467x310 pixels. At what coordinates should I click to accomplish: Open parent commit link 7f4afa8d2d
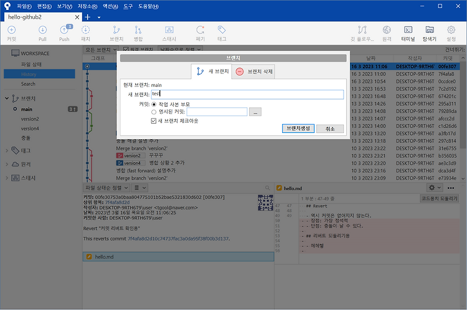117,203
